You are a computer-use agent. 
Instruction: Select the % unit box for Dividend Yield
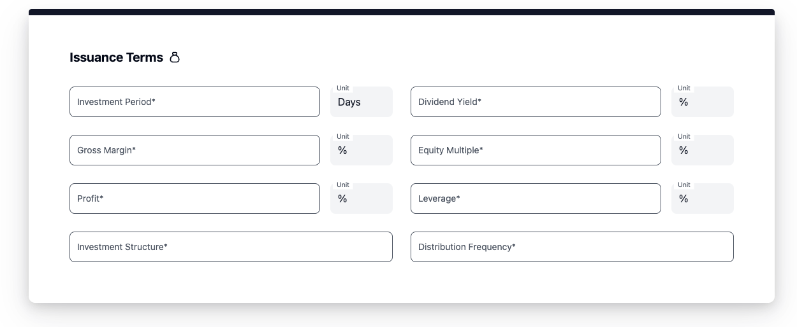pos(702,102)
